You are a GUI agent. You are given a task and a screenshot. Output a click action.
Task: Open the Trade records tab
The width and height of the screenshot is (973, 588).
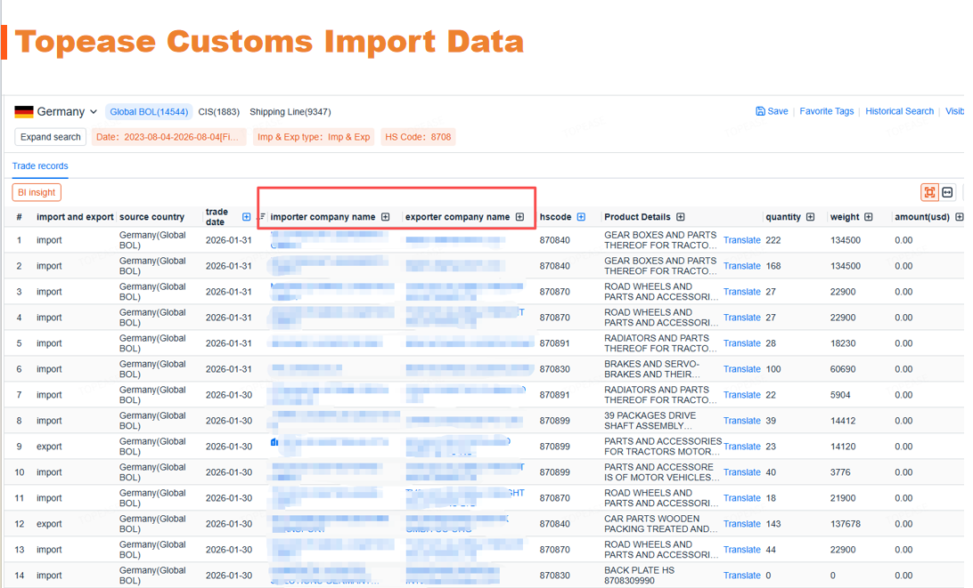[40, 166]
